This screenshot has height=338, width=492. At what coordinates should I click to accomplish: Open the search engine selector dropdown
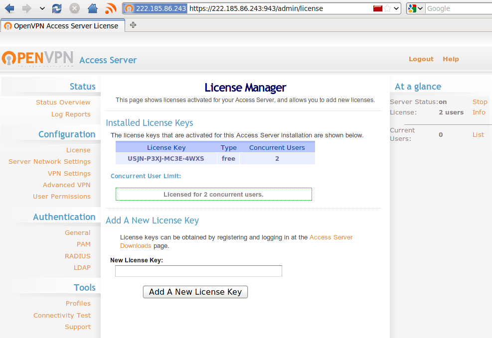[416, 8]
